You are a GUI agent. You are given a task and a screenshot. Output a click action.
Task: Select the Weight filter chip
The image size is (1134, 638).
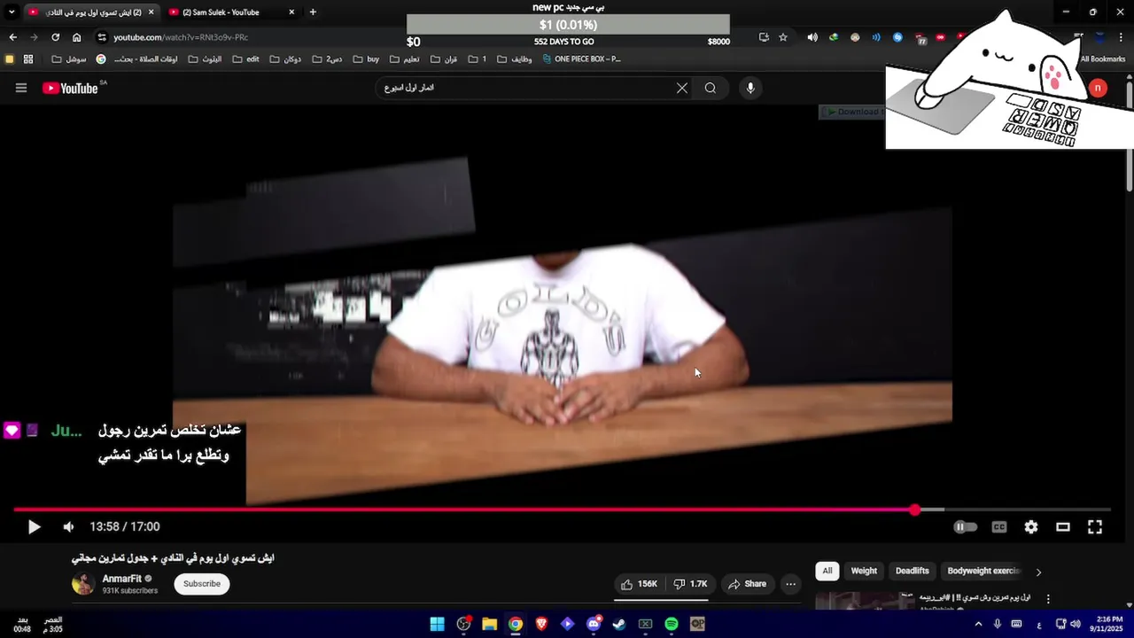(864, 572)
